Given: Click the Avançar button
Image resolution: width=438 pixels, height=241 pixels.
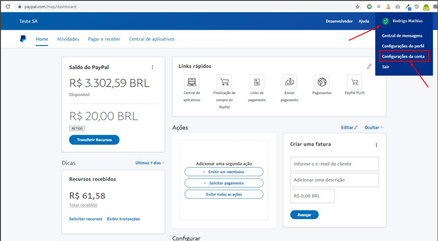Looking at the screenshot, I should tap(304, 215).
